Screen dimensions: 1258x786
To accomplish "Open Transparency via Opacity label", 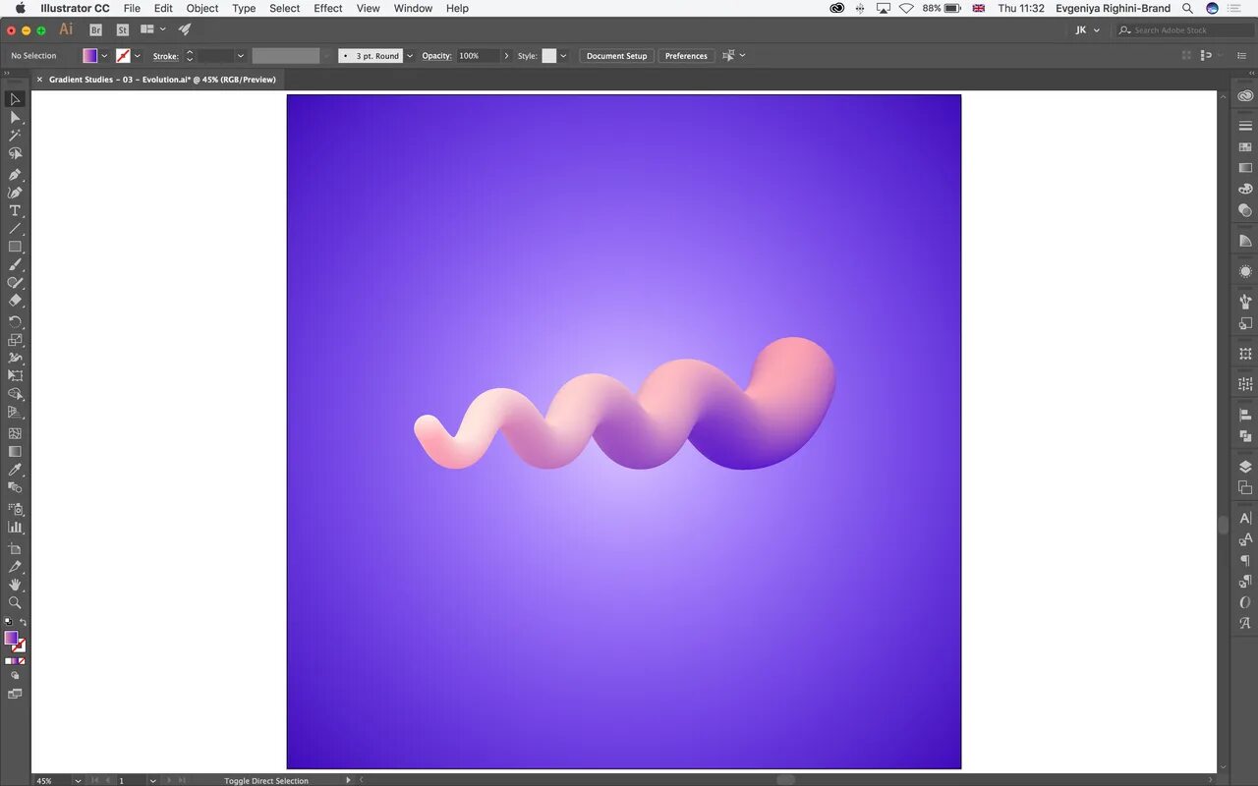I will 436,56.
